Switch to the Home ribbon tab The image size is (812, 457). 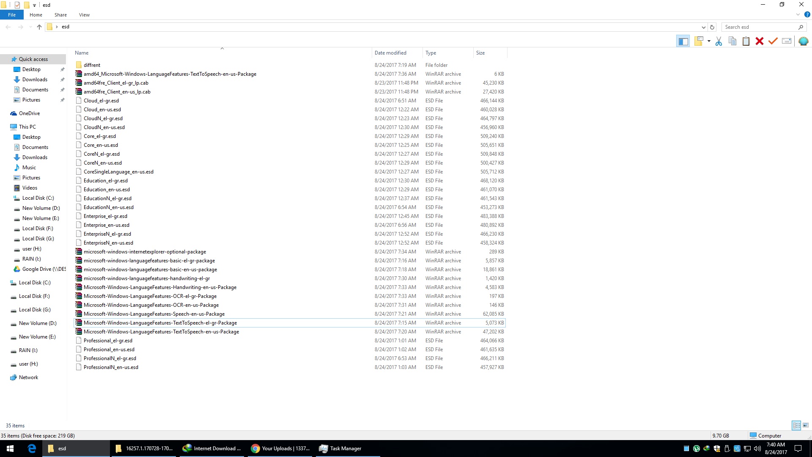(x=36, y=15)
